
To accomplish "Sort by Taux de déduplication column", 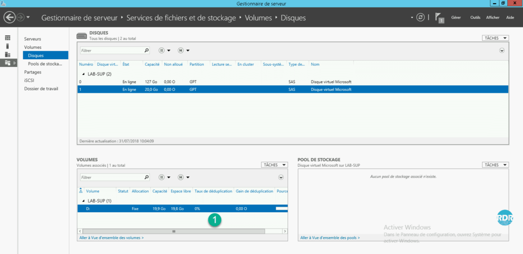I will coord(213,191).
